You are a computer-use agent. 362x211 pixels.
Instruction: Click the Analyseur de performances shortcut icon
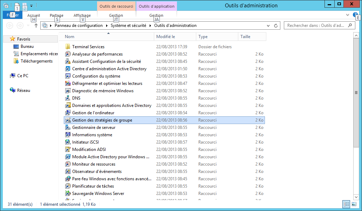(x=68, y=54)
